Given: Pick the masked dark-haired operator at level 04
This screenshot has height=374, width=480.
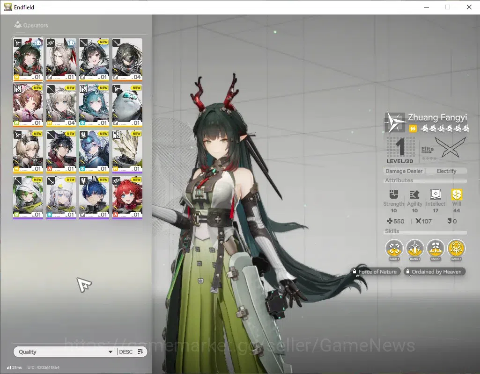Looking at the screenshot, I should pyautogui.click(x=127, y=59).
